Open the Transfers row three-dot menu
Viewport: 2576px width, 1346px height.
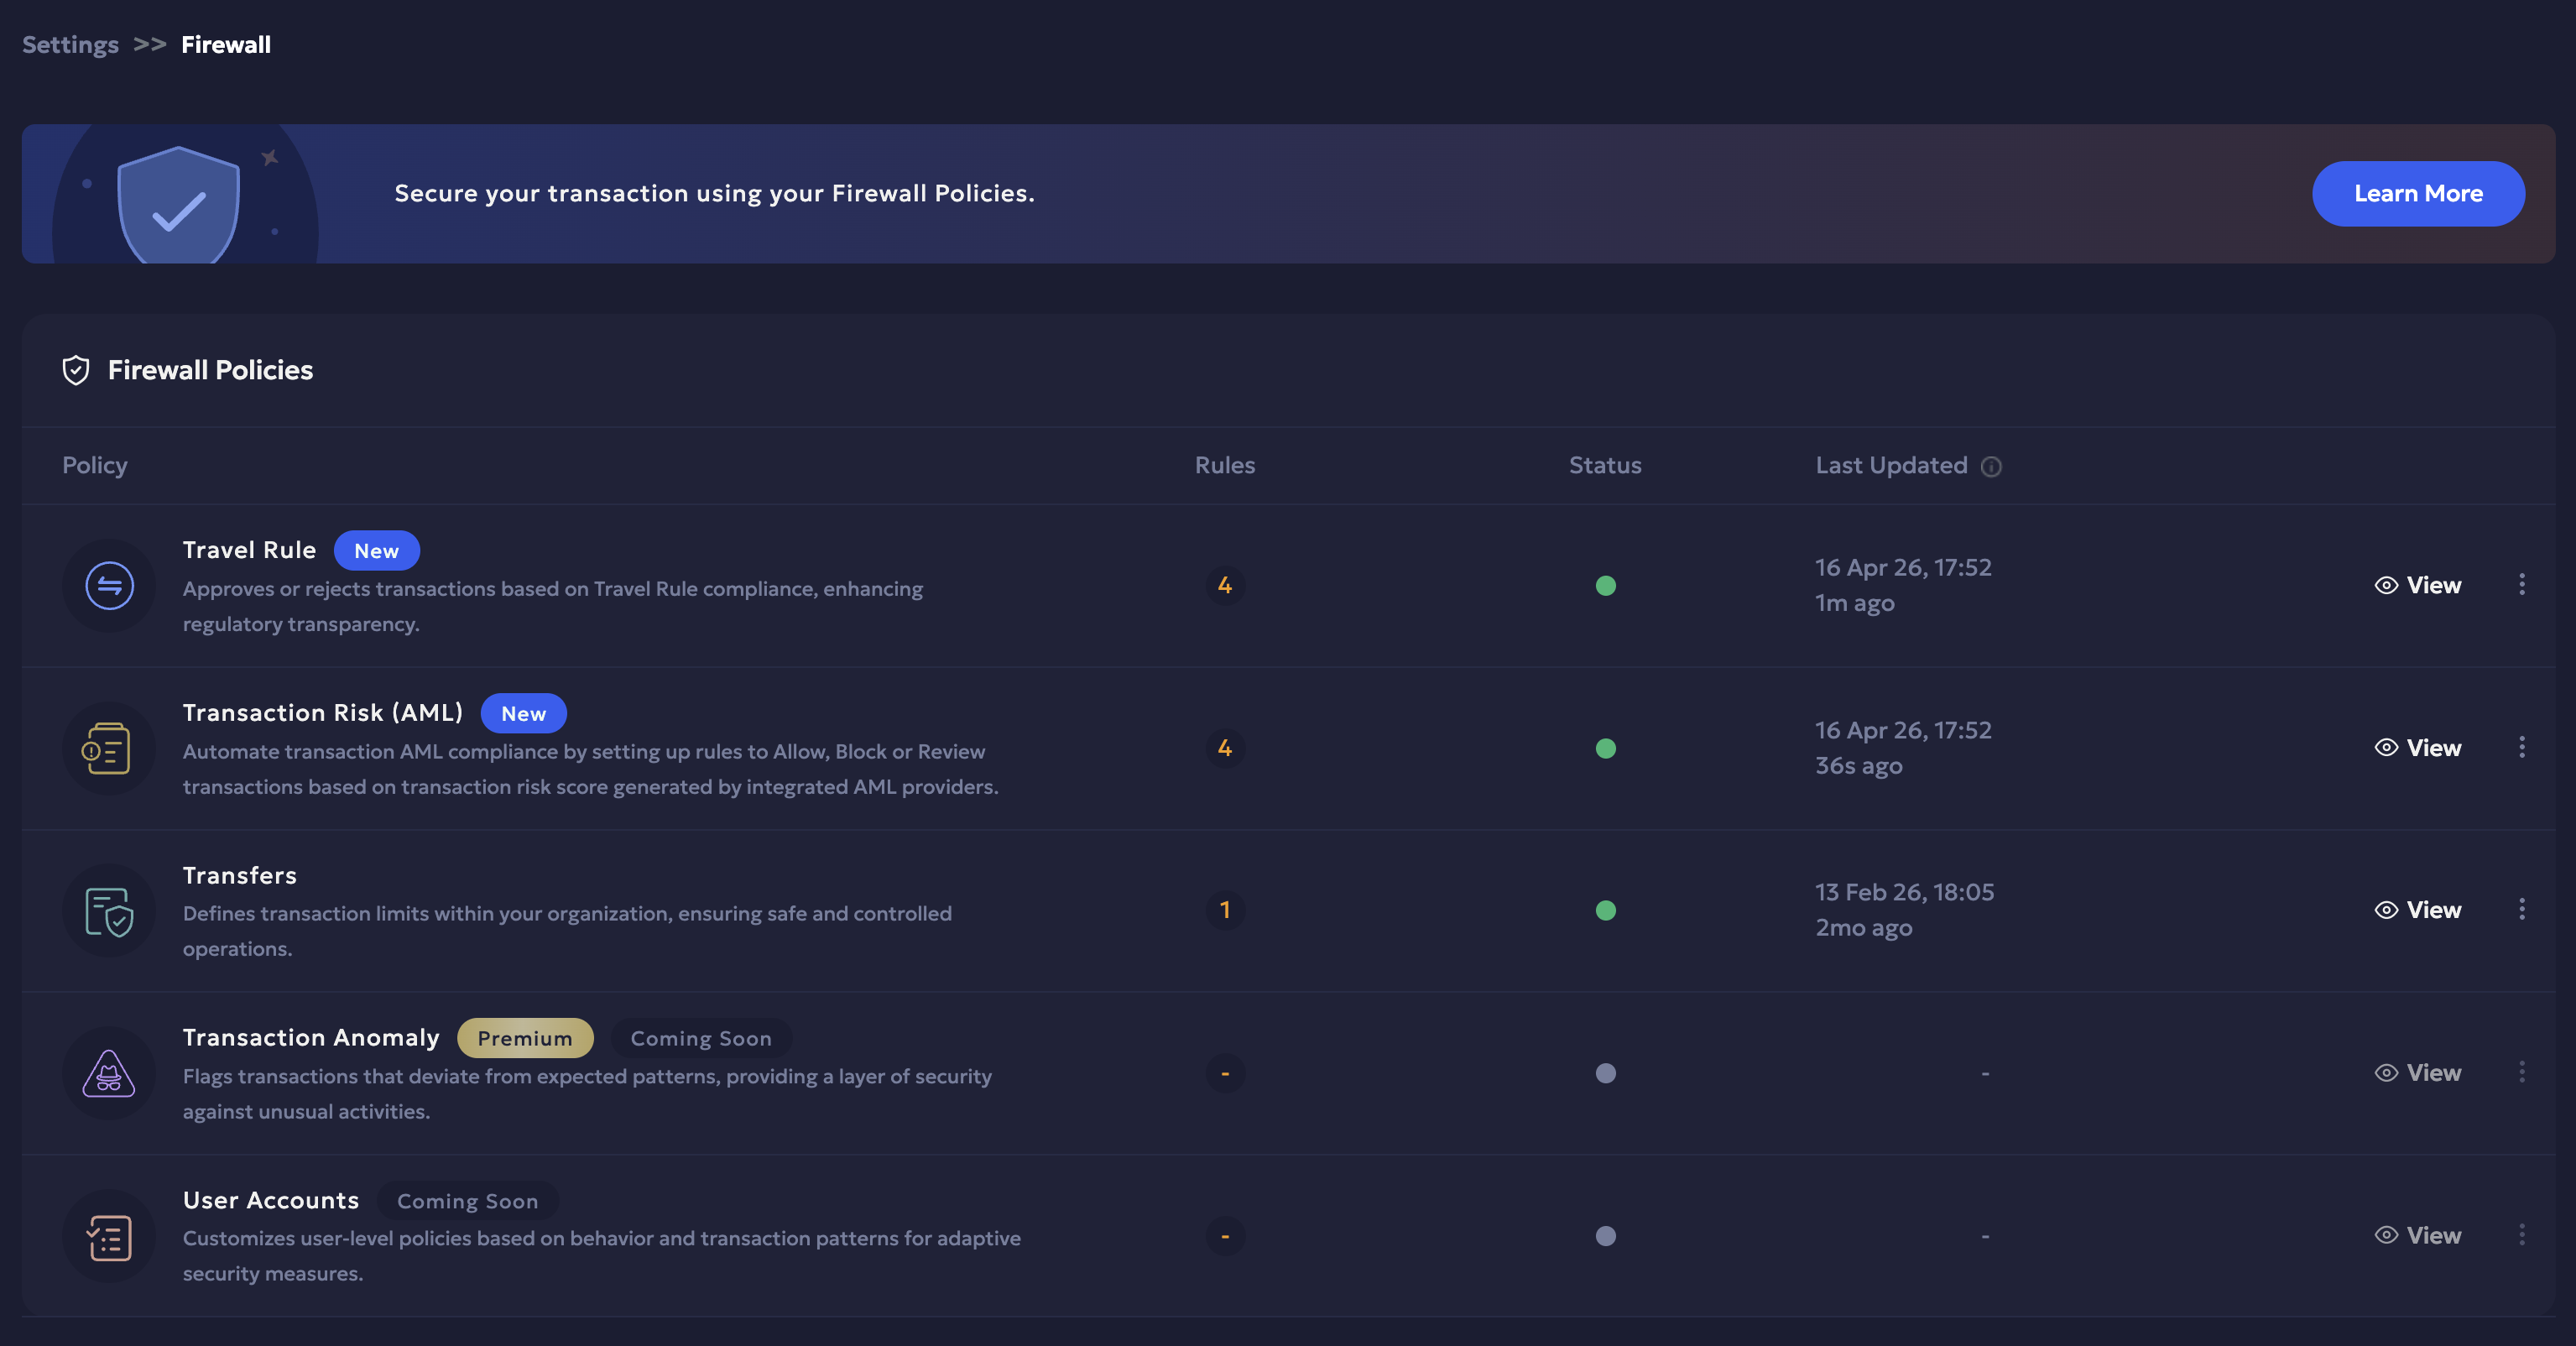(x=2521, y=909)
